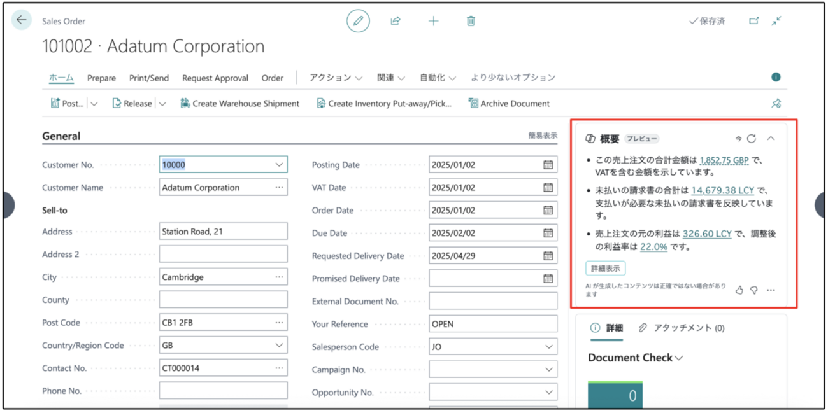Click the pencil edit icon
This screenshot has width=828, height=413.
click(x=358, y=21)
